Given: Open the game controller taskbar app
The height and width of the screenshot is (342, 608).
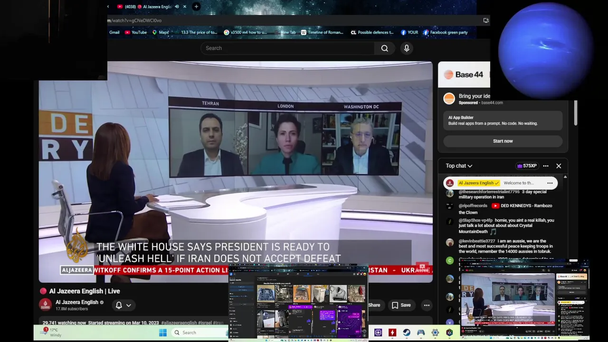Looking at the screenshot, I should 421,332.
